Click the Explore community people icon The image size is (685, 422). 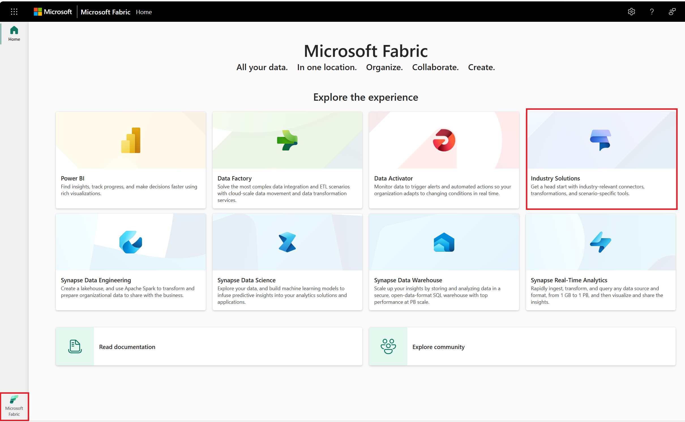tap(388, 346)
